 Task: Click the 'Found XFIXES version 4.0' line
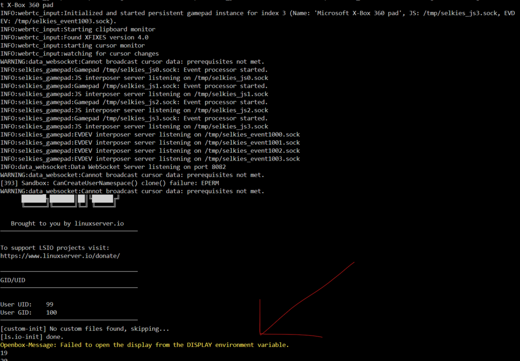coord(74,37)
